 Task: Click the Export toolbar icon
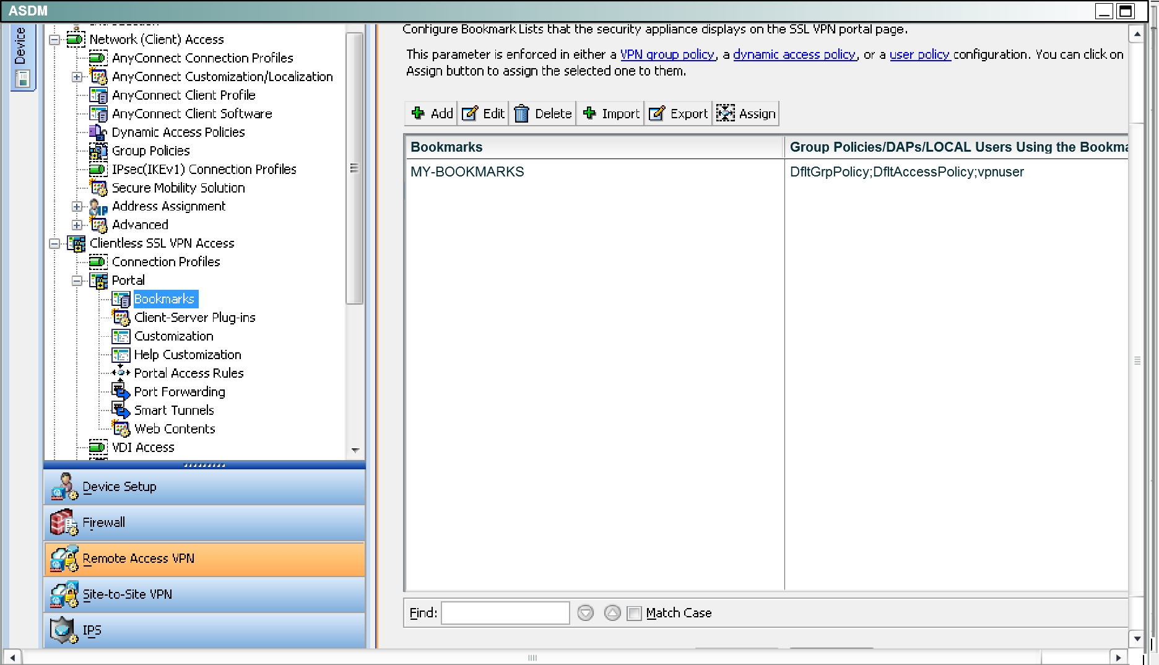click(x=657, y=113)
